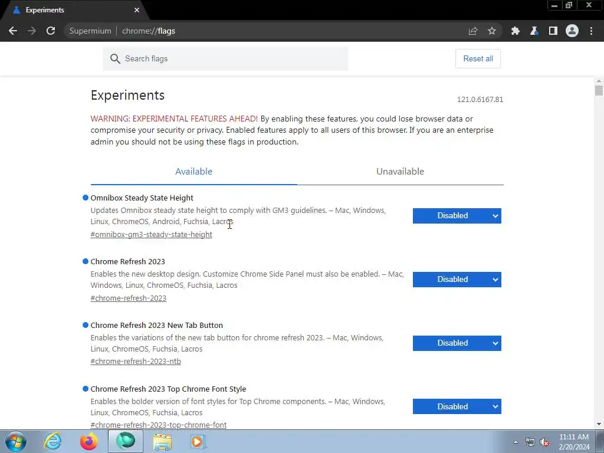Click the Reset all button

point(478,58)
